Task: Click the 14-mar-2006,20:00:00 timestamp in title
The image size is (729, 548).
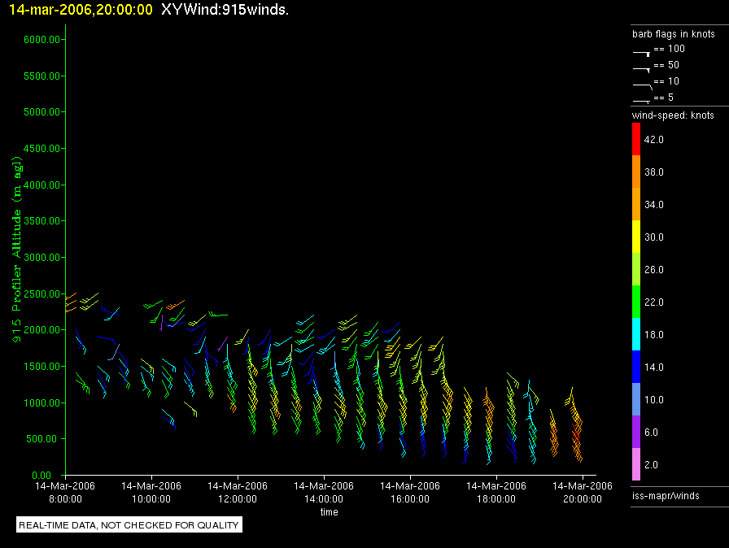Action: coord(76,10)
